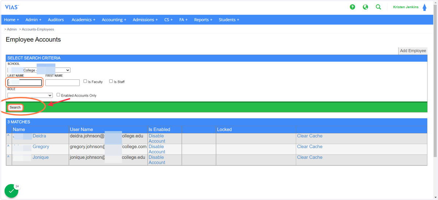This screenshot has width=438, height=200.
Task: Click the blue user avatar icon
Action: [424, 7]
